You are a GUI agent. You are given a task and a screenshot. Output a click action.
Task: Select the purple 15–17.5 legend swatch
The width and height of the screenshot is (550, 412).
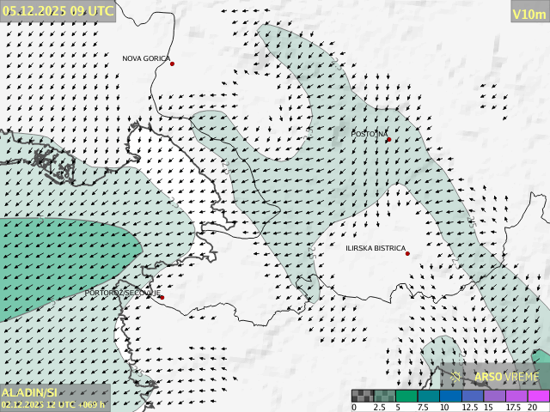coord(494,396)
